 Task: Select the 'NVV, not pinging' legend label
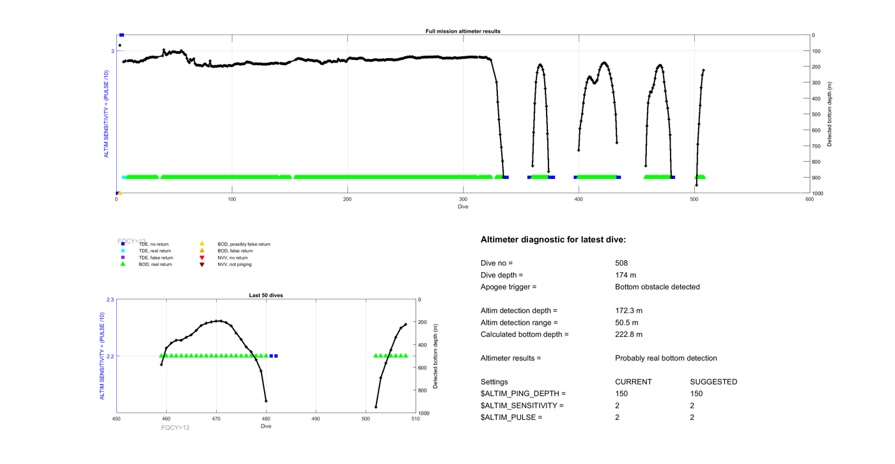[235, 264]
